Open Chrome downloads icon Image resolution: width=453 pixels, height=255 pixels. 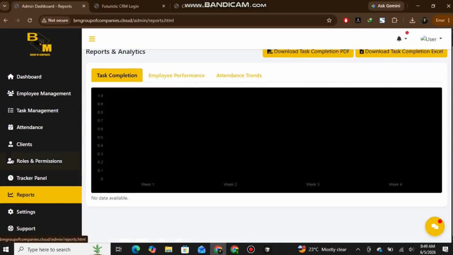pos(412,20)
